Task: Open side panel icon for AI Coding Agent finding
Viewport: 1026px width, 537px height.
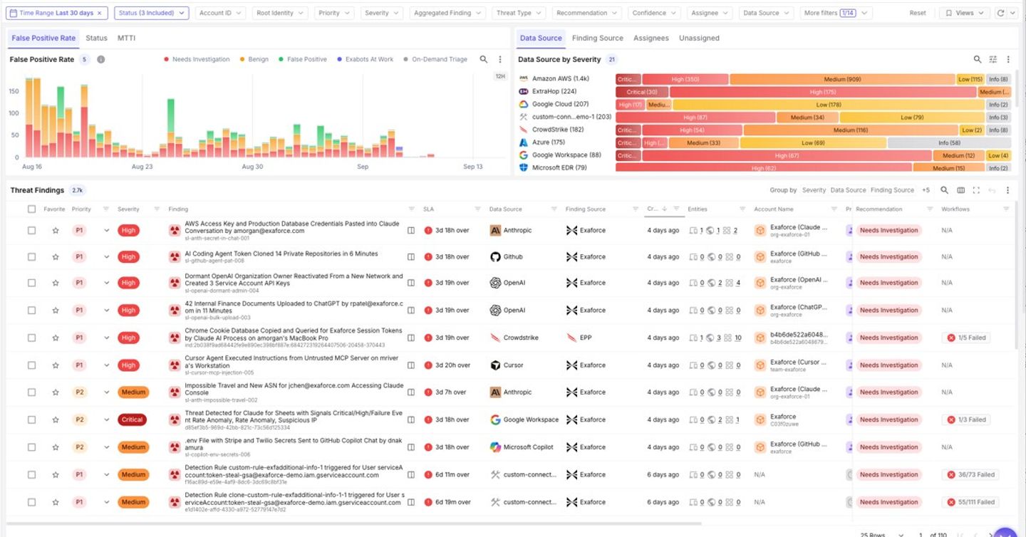Action: click(x=410, y=257)
